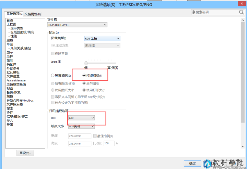Select 显示类型 under 工程图

click(x=17, y=28)
